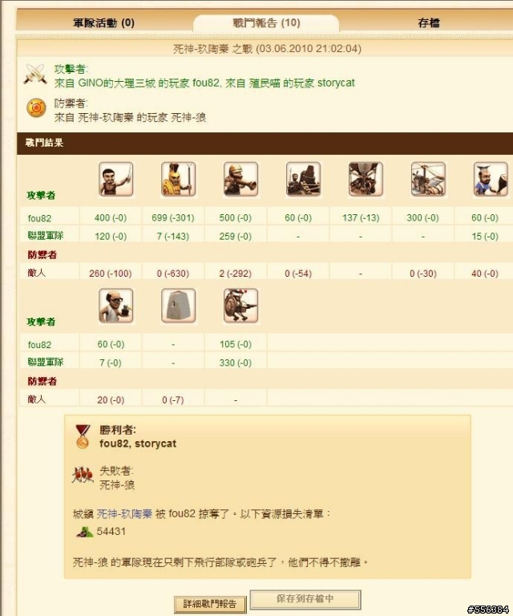Click the crossed swords attacker icon
The image size is (513, 616).
35,74
